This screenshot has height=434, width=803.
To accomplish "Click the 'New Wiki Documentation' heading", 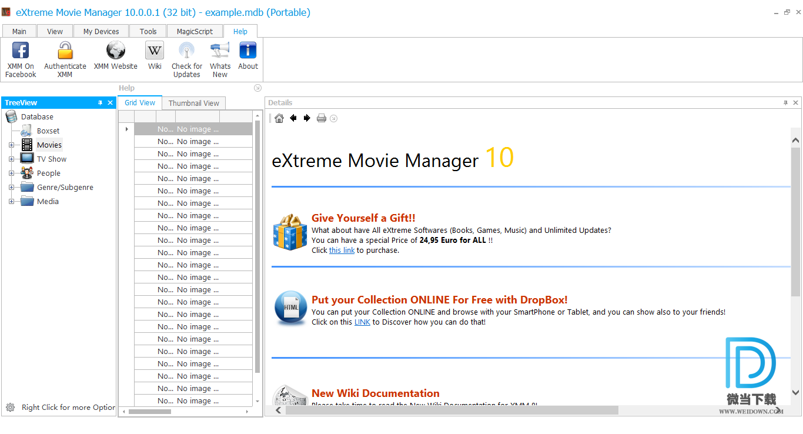I will 376,393.
